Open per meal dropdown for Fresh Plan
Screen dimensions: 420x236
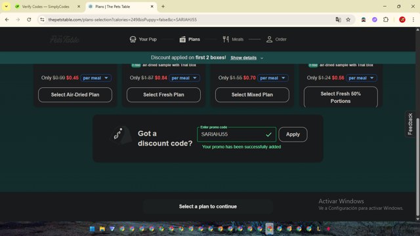coord(184,78)
